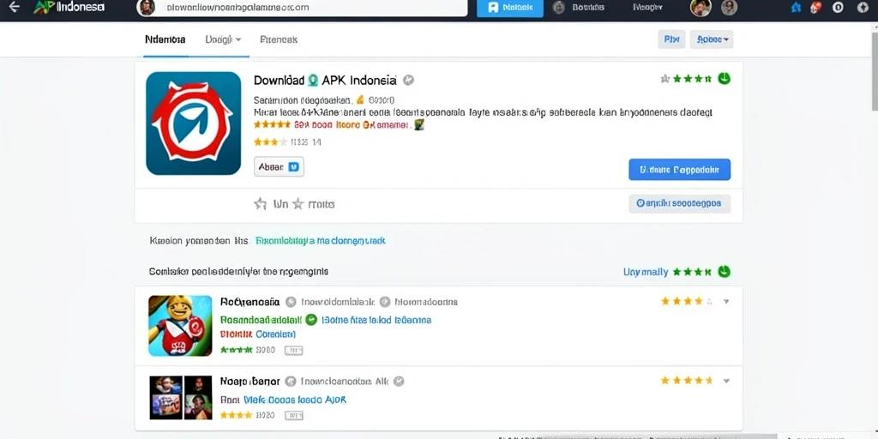This screenshot has width=878, height=439.
Task: Click the gray verified badge after the title
Action: point(409,80)
